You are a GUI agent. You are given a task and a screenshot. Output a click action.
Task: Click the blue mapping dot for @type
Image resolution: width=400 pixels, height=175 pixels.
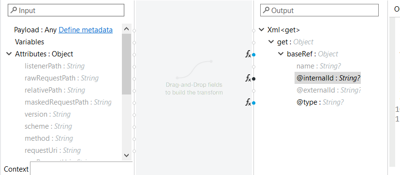[253, 103]
